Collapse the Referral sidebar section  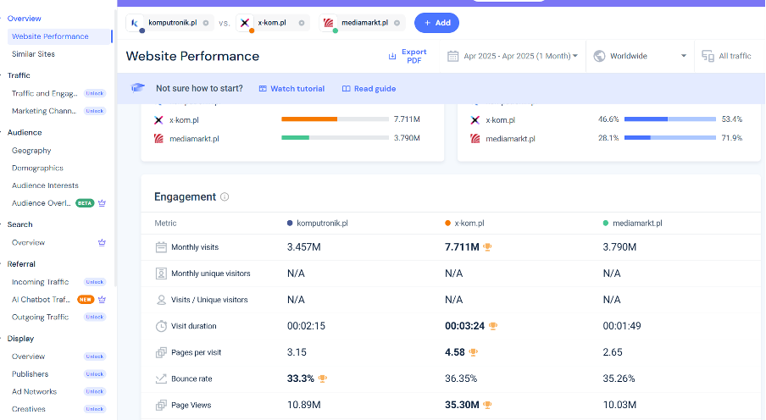(x=21, y=264)
